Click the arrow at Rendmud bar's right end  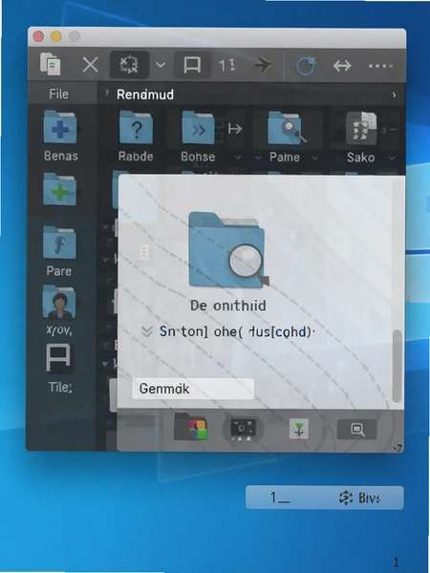click(x=394, y=95)
